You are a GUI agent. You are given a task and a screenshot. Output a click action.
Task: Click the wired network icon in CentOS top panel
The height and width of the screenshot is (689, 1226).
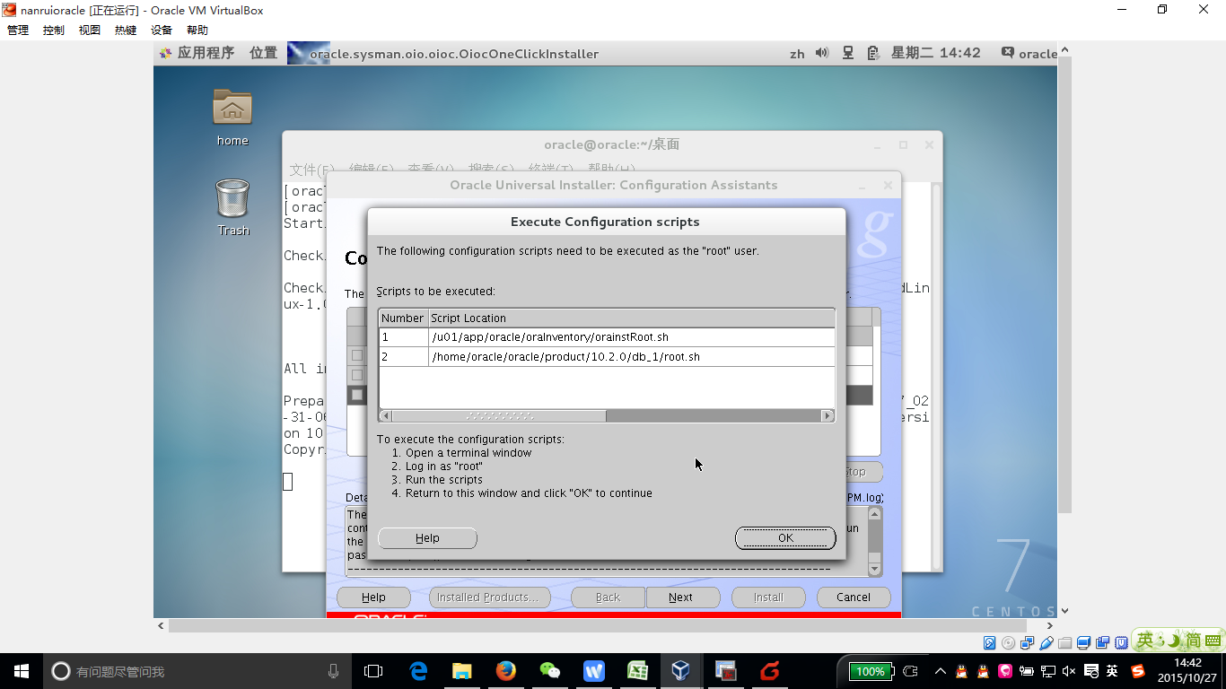[x=847, y=53]
